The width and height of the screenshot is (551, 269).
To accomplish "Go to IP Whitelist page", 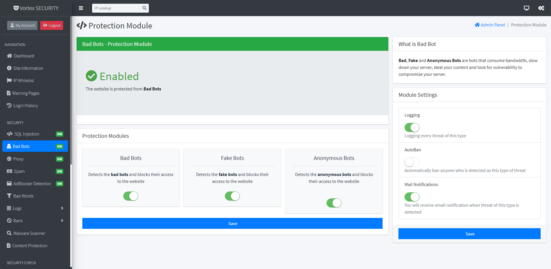I will point(23,81).
